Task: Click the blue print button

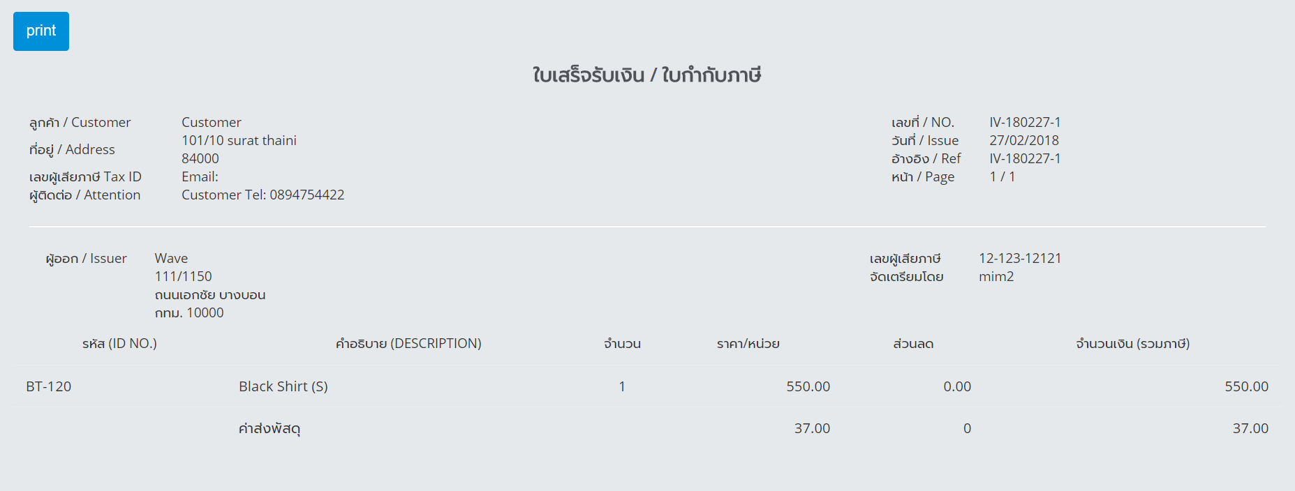Action: coord(41,31)
